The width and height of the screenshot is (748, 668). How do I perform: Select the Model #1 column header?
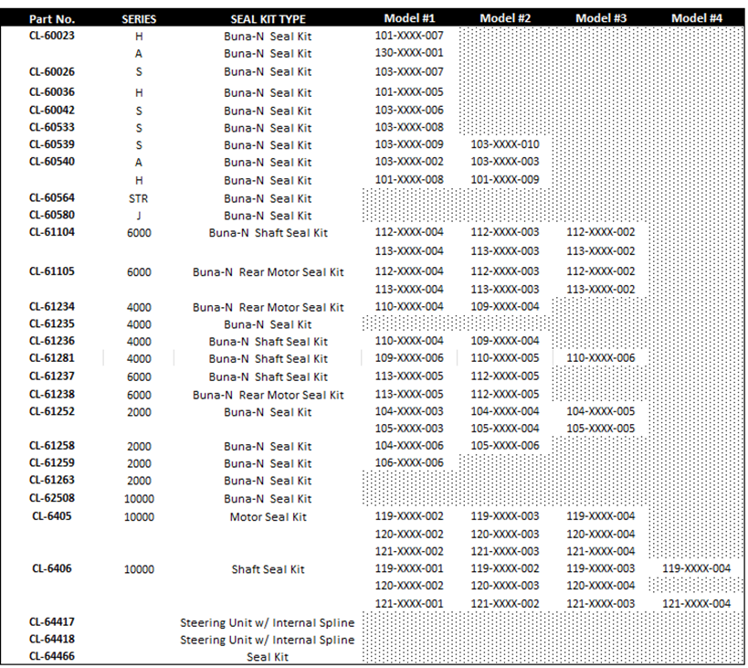tap(409, 18)
